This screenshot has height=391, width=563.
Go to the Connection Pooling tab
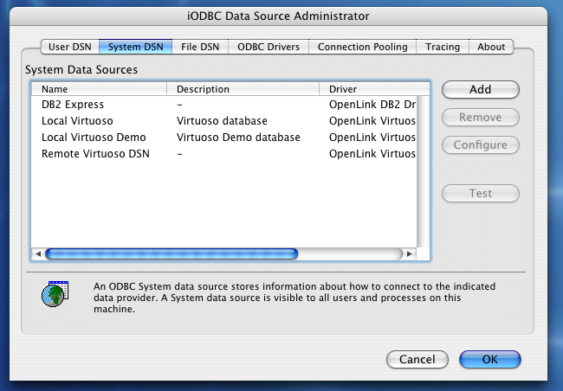[x=363, y=47]
